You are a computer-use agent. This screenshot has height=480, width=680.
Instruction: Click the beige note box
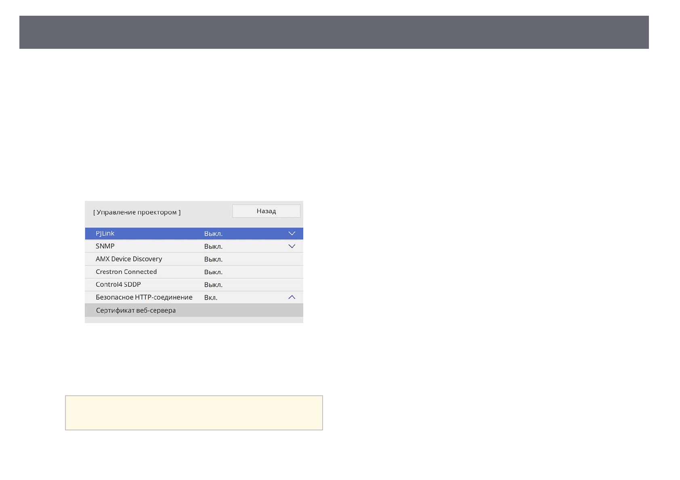click(194, 413)
